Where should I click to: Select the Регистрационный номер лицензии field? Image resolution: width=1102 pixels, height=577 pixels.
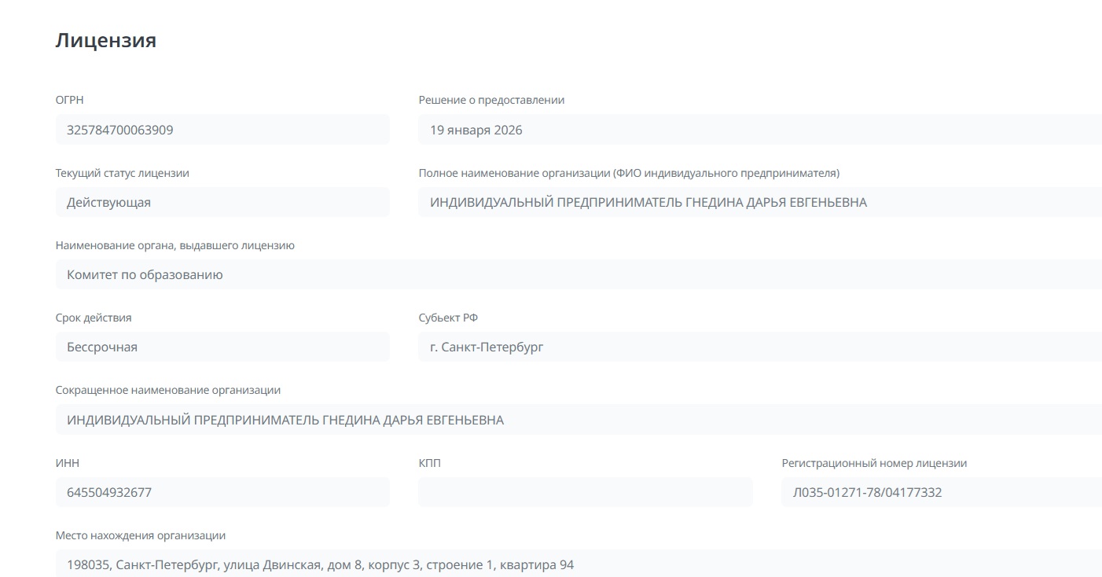[x=942, y=492]
